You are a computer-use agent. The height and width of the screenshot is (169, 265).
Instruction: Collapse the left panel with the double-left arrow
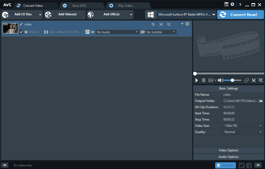point(5,165)
